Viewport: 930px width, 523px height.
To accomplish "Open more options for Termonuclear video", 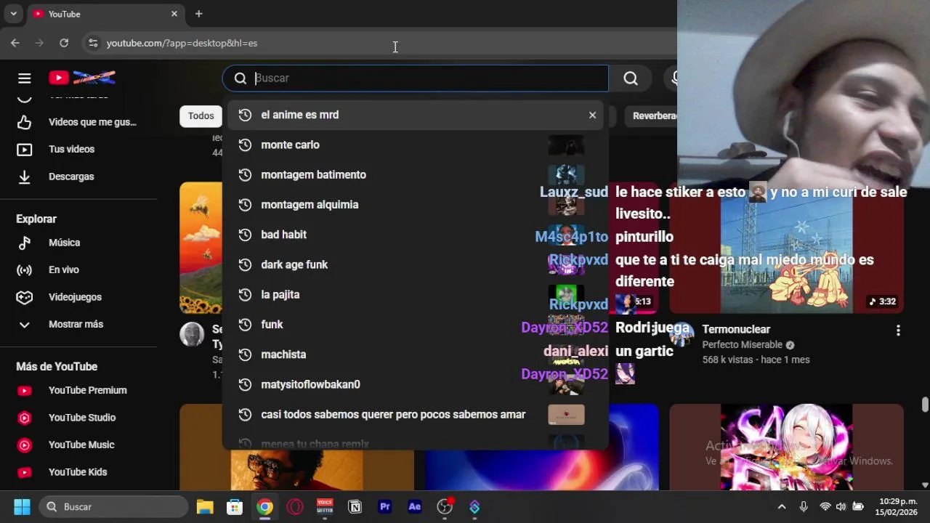I will (898, 331).
